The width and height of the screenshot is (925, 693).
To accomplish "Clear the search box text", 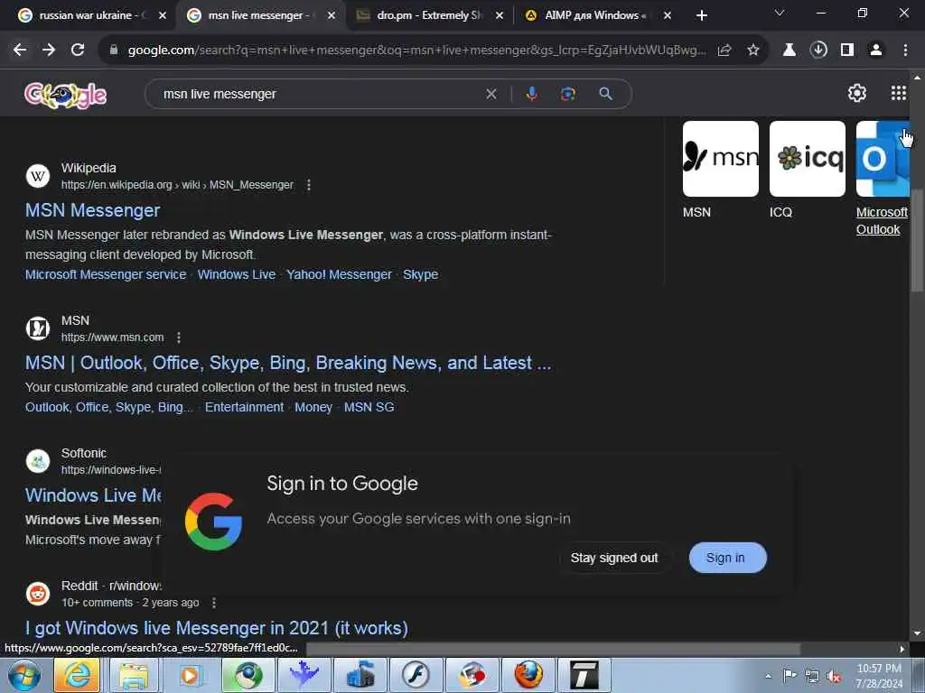I will [491, 94].
